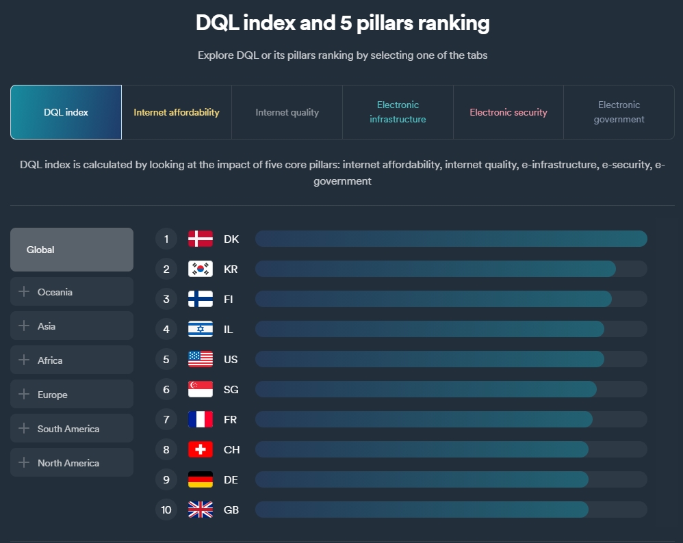Click the United Kingdom flag icon

pos(201,509)
